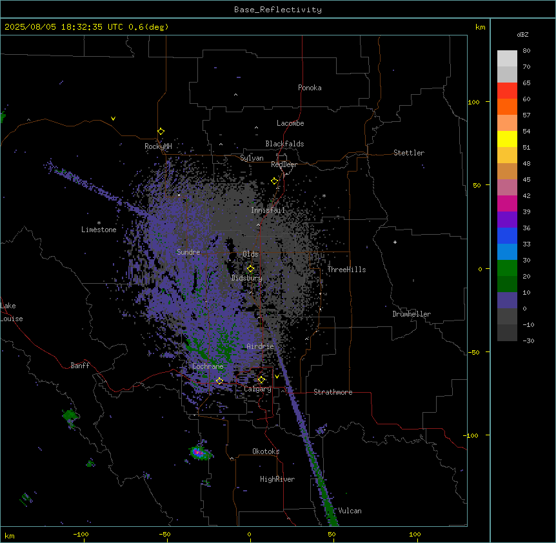The image size is (556, 543).
Task: Pick the yellow 51-54 dBZ legend swatch
Action: [x=507, y=139]
